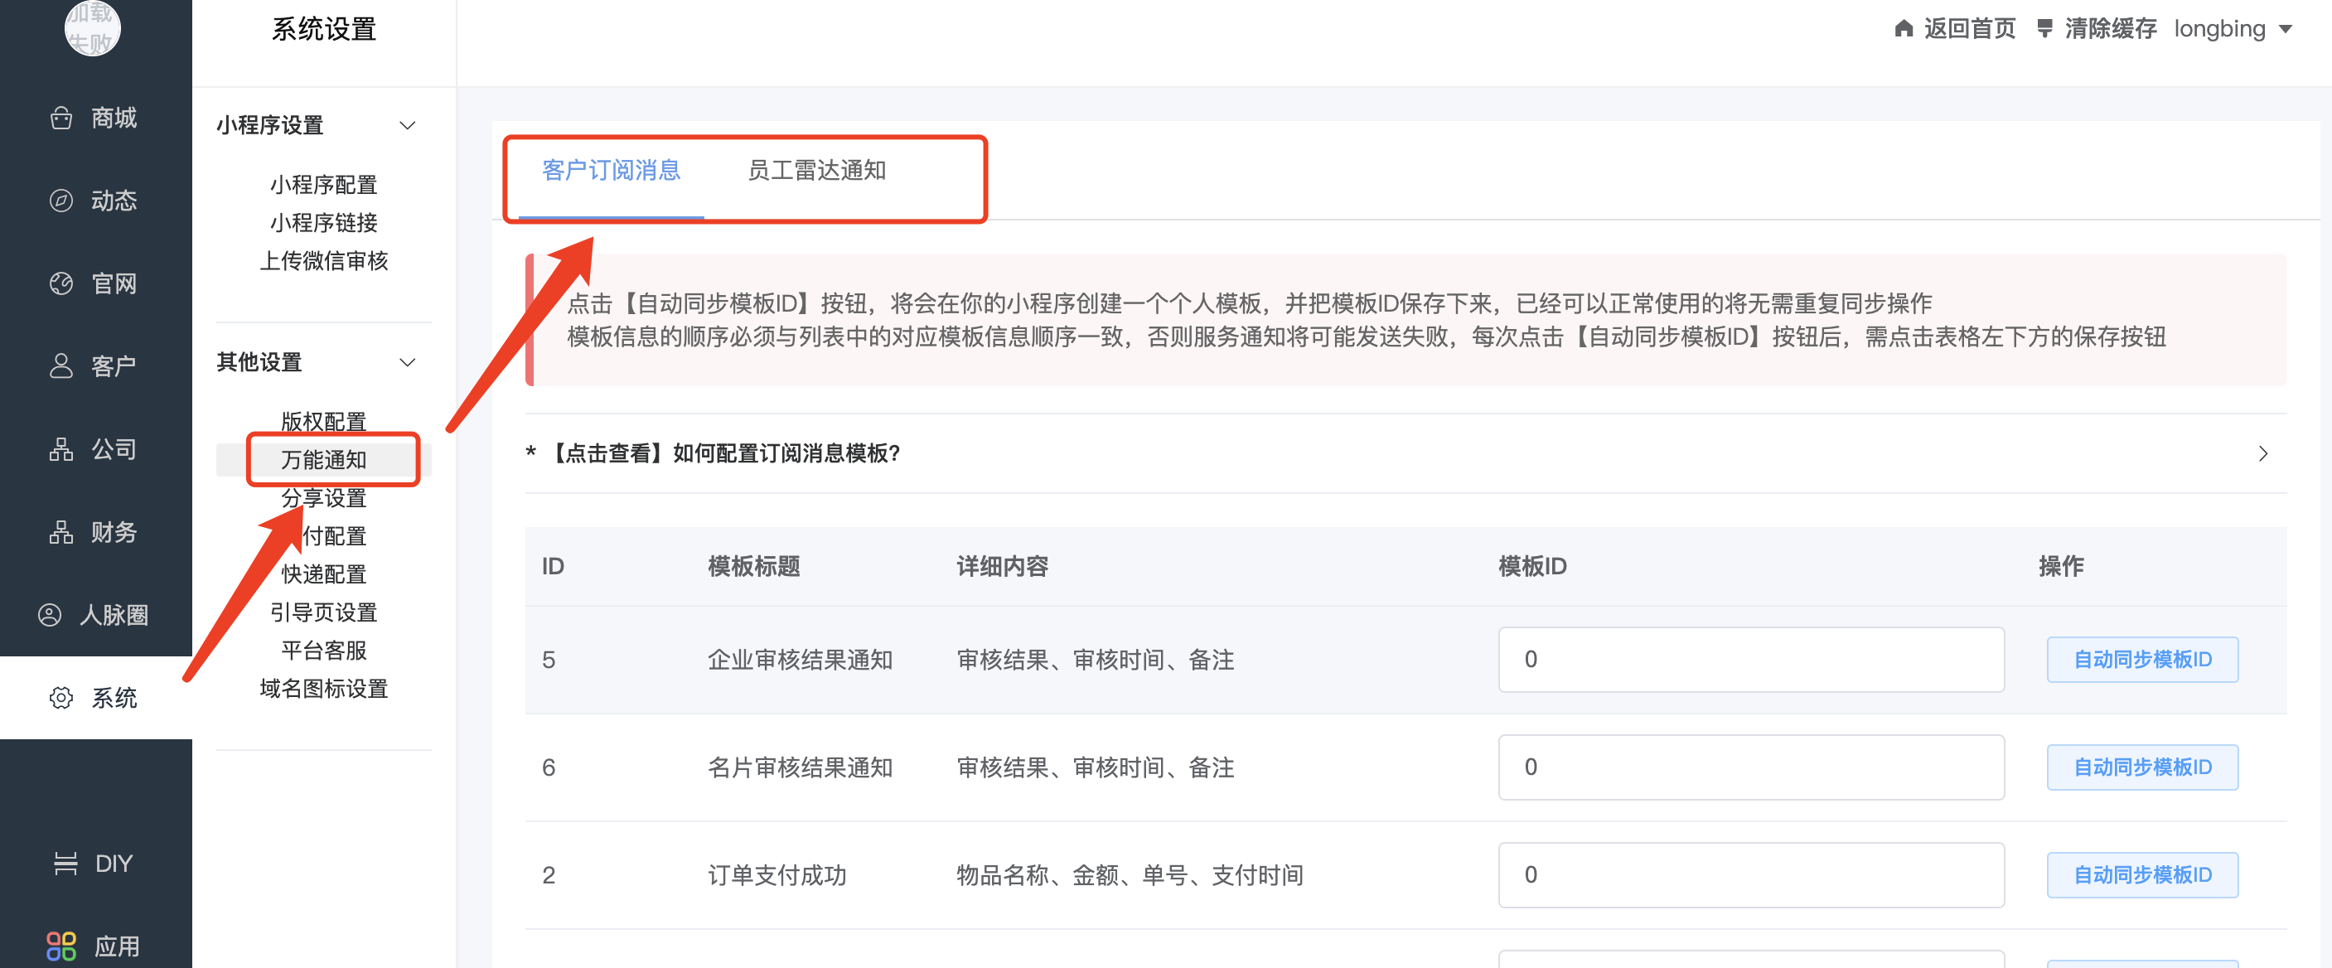
Task: Click the 模板标题 column header
Action: pyautogui.click(x=753, y=566)
